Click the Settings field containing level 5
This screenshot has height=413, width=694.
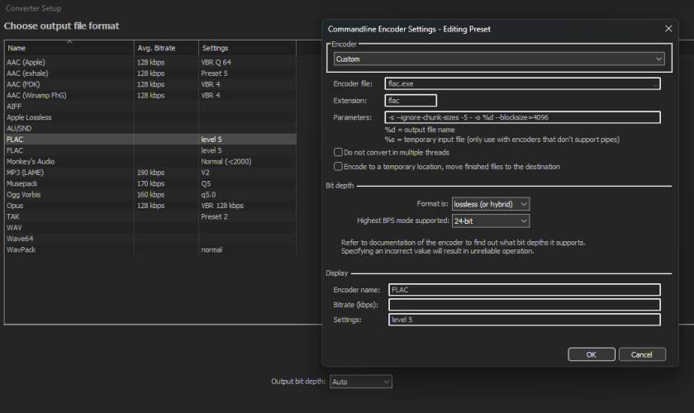click(x=525, y=320)
